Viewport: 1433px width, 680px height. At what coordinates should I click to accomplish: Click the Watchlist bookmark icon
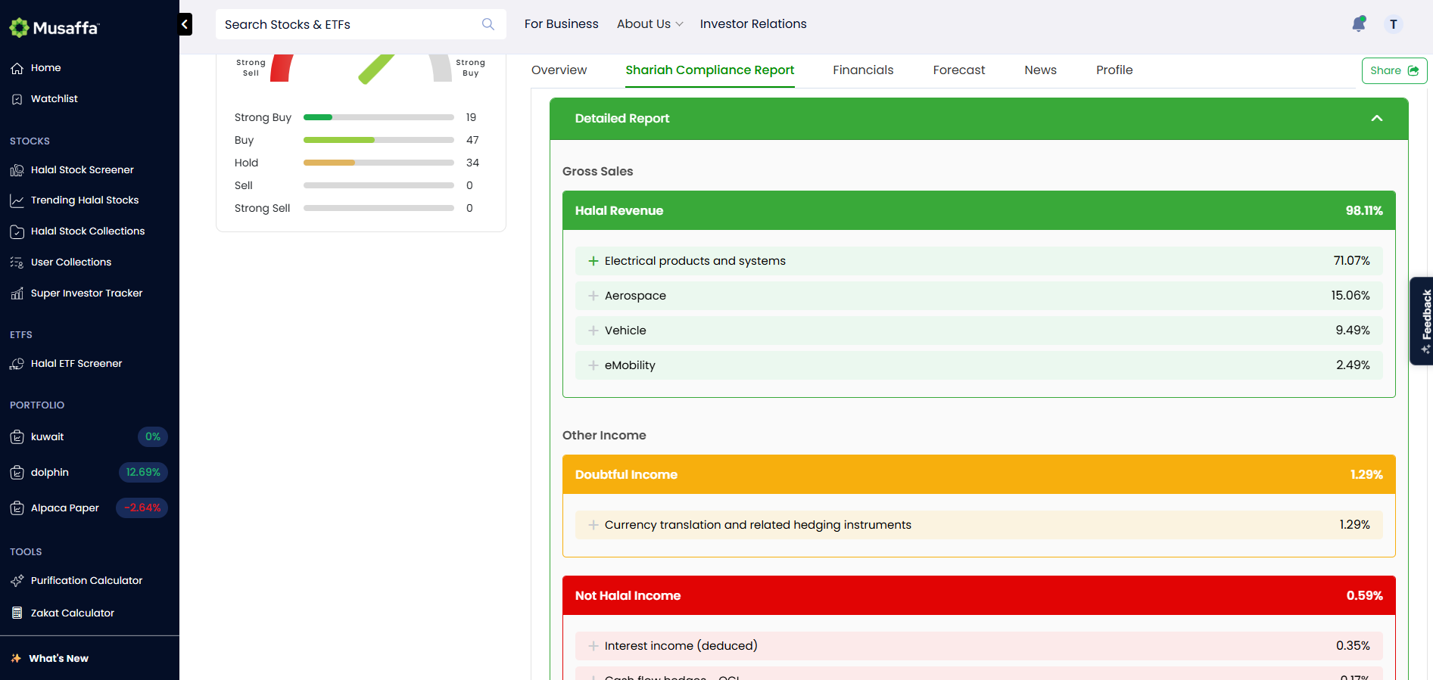[17, 99]
